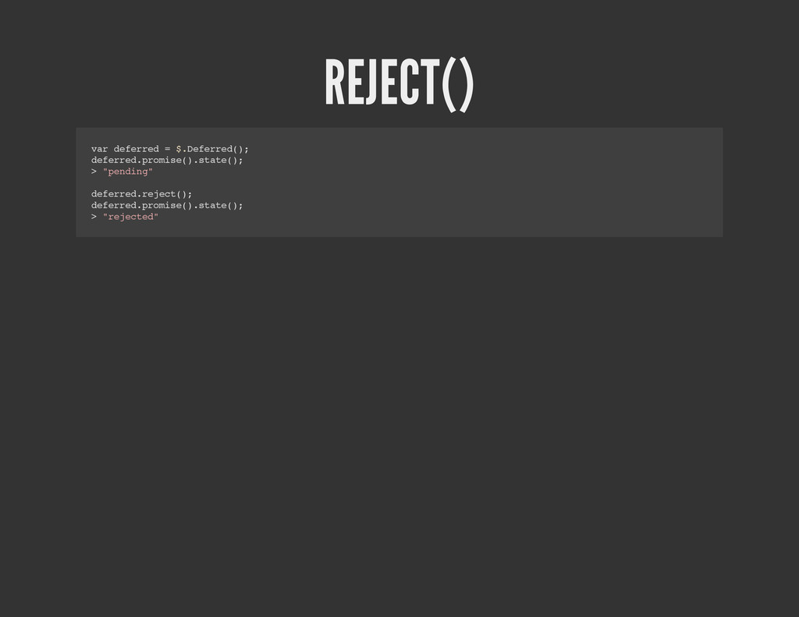Click the equals sign in the var declaration
Screen dimensions: 799x617
coord(167,149)
